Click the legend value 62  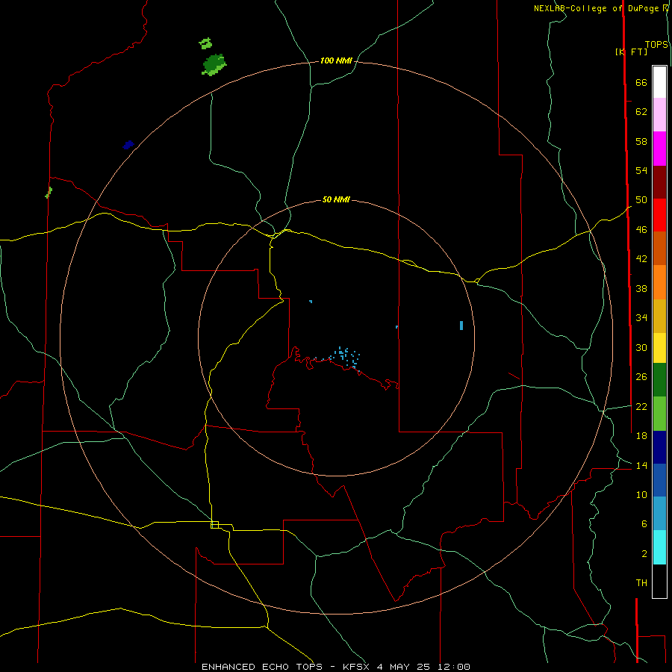pyautogui.click(x=641, y=112)
